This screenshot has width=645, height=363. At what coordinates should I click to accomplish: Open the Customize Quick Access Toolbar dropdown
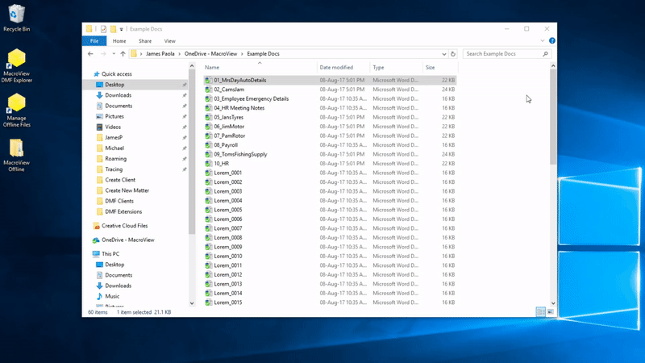(122, 29)
